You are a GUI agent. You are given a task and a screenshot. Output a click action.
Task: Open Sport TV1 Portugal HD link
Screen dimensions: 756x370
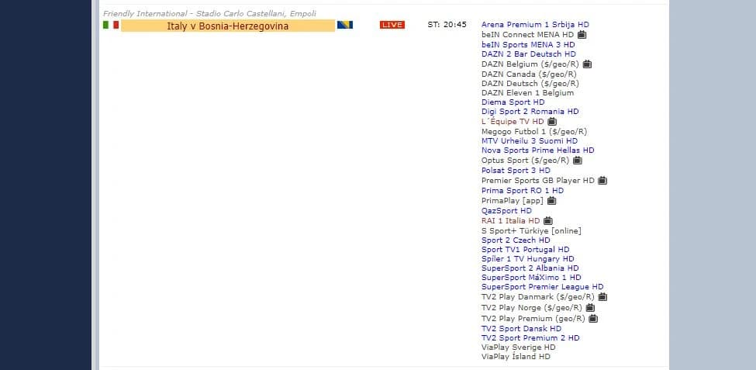(x=526, y=250)
